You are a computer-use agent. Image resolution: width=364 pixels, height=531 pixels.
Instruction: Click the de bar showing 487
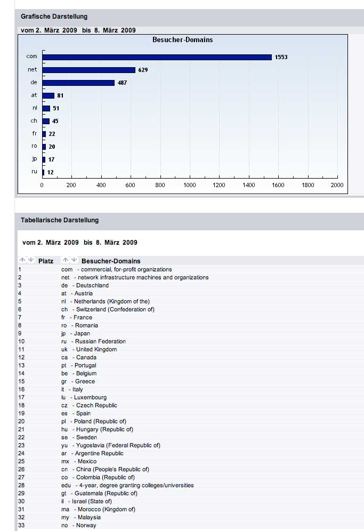pos(78,83)
